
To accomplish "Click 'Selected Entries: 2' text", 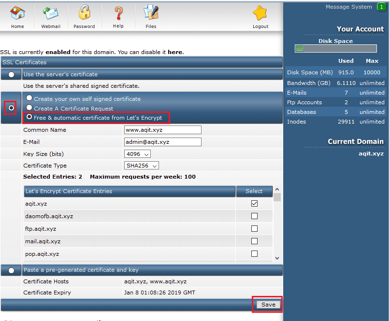I will click(x=53, y=177).
